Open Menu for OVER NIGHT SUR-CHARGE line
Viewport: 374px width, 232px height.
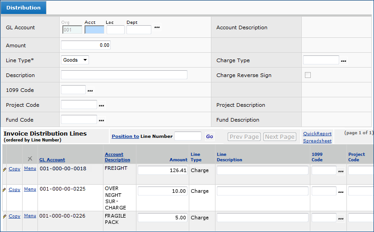(30, 189)
